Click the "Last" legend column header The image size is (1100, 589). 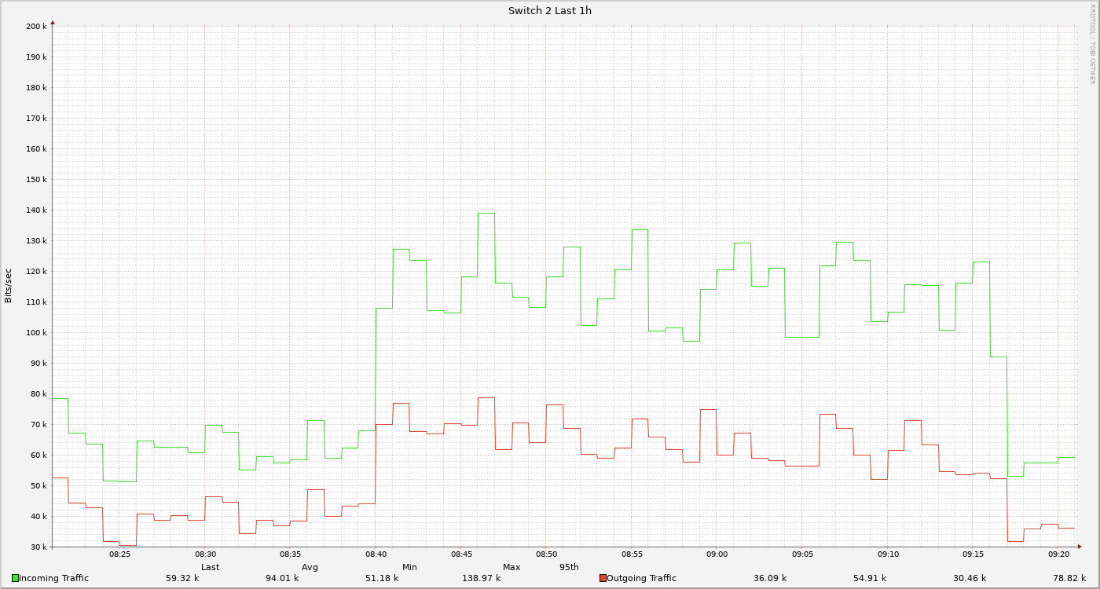click(x=210, y=567)
